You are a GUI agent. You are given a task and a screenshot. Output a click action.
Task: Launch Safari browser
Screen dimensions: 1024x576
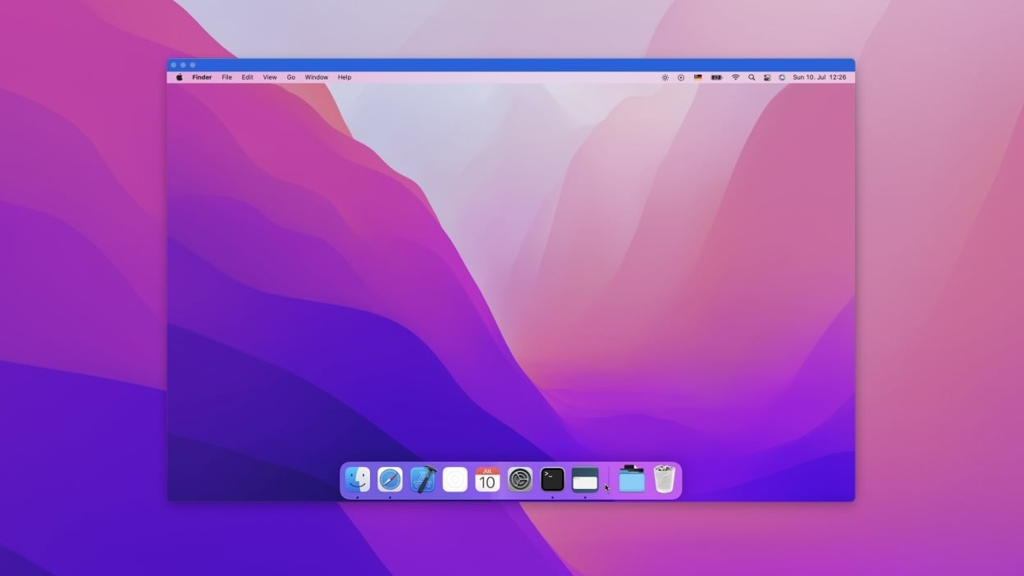coord(390,479)
